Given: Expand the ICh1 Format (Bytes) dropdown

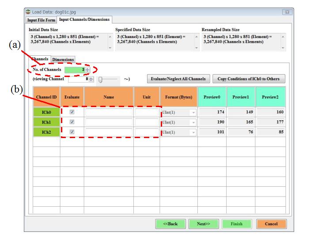Looking at the screenshot, I should (x=193, y=123).
